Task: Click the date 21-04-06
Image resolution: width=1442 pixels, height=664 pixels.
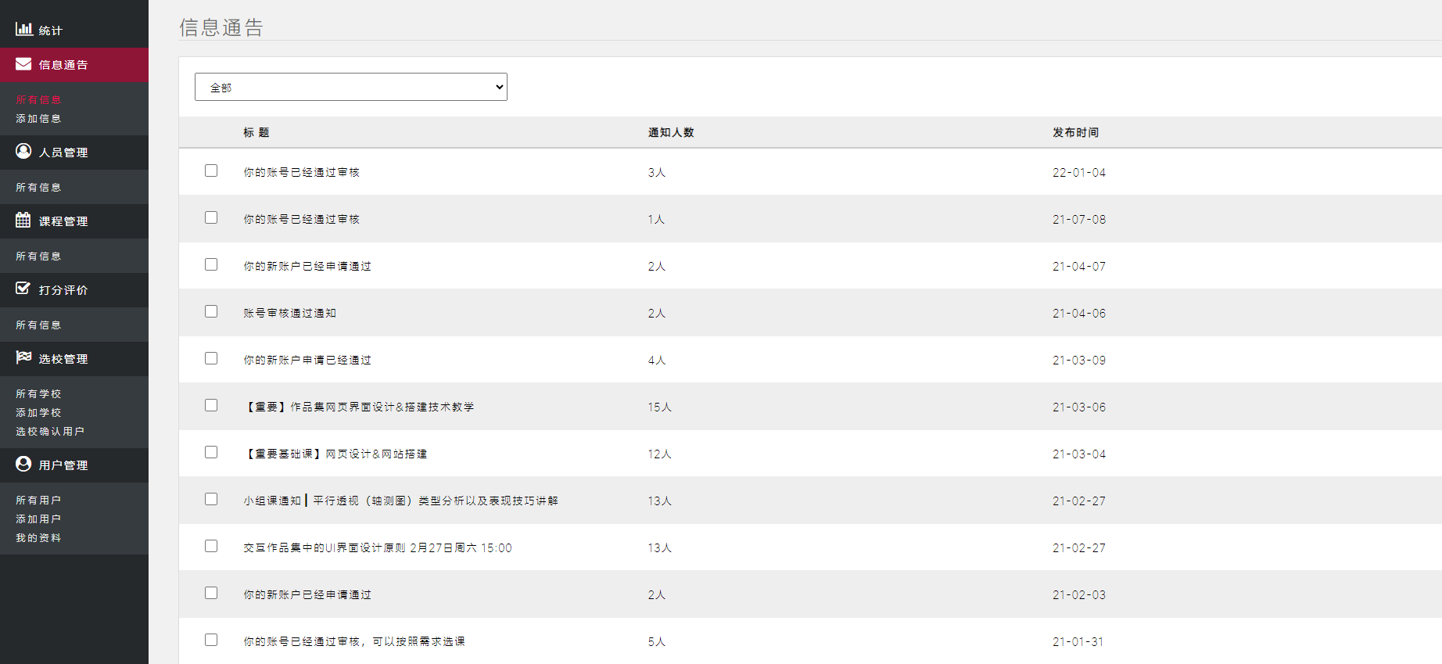Action: (1079, 313)
